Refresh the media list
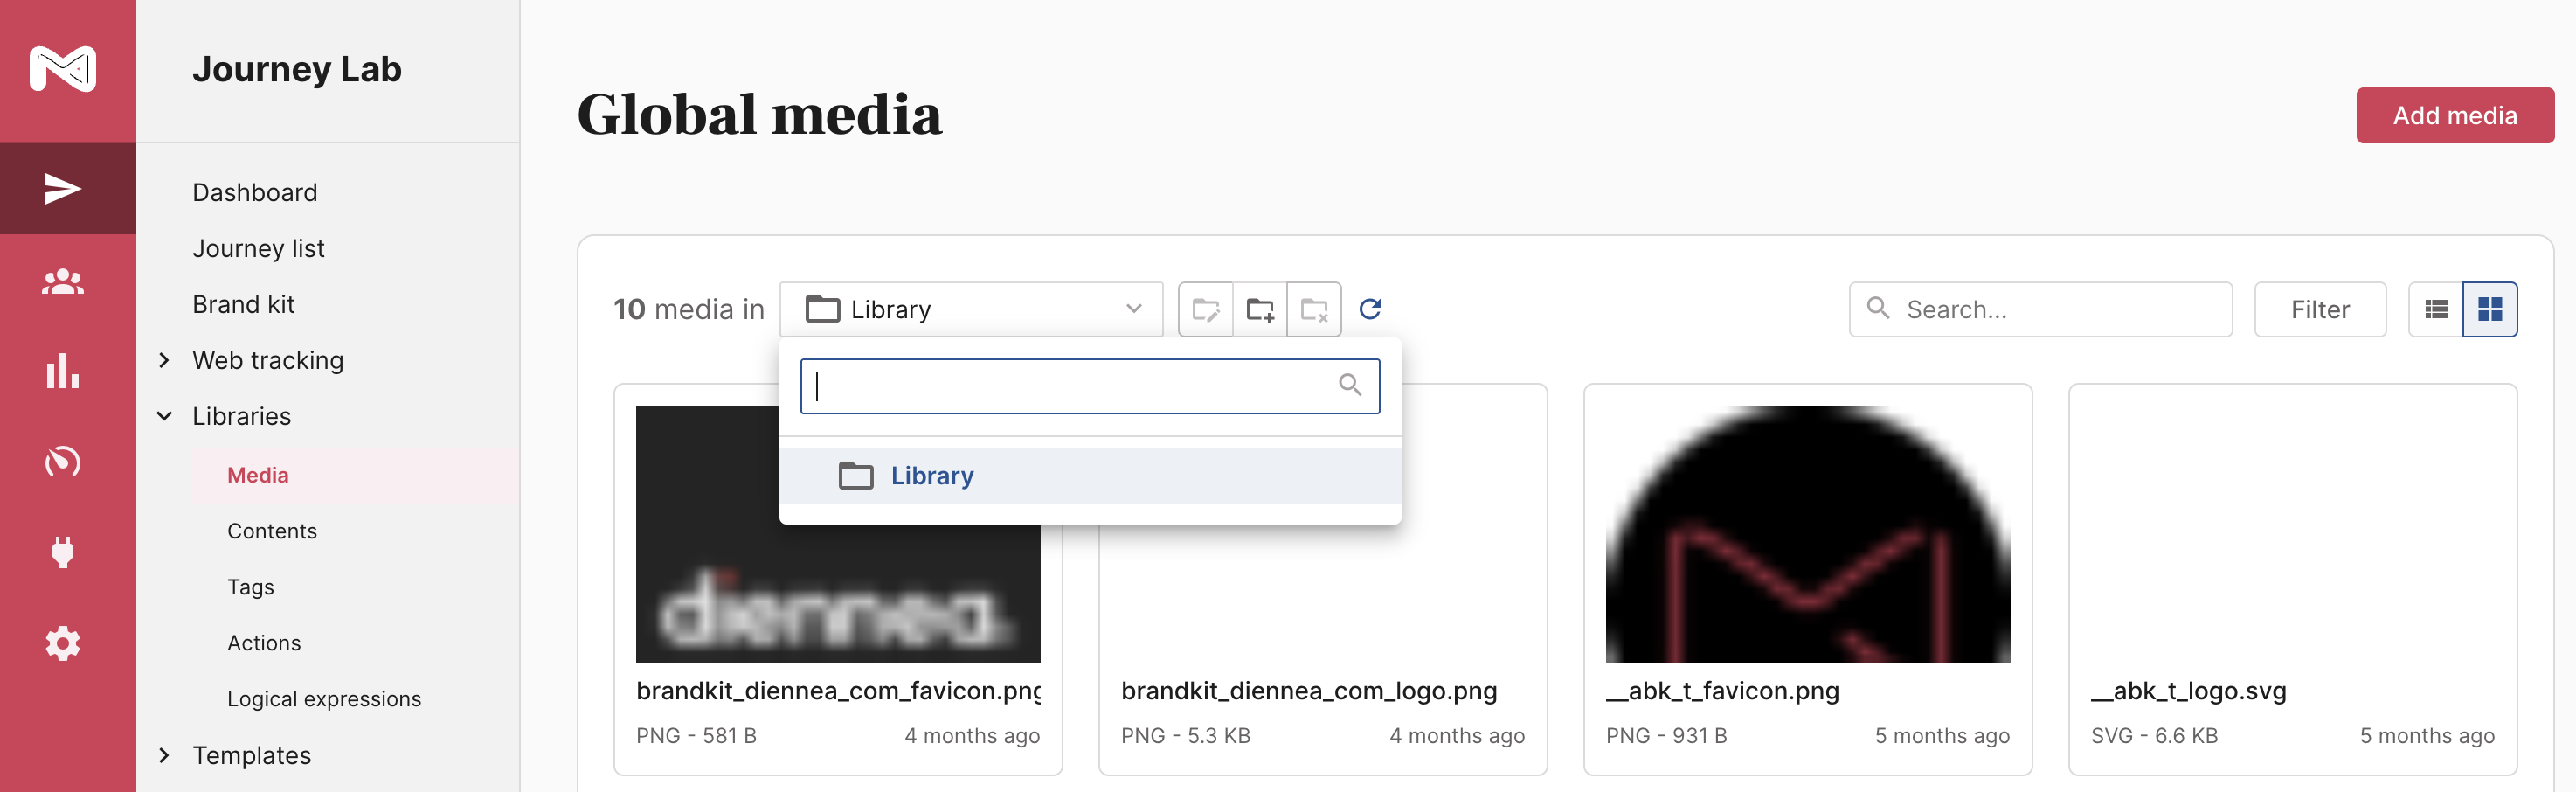The image size is (2576, 792). point(1370,309)
